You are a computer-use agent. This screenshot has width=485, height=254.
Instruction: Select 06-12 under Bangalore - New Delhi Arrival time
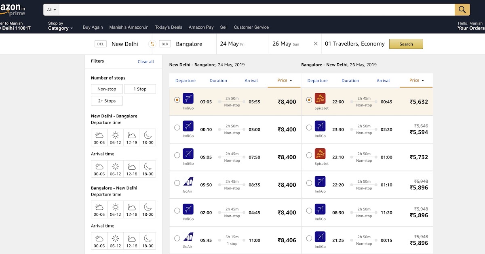pos(116,241)
